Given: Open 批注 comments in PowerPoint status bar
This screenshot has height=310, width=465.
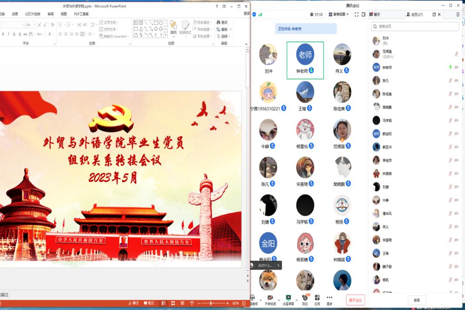Looking at the screenshot, I should [x=149, y=303].
